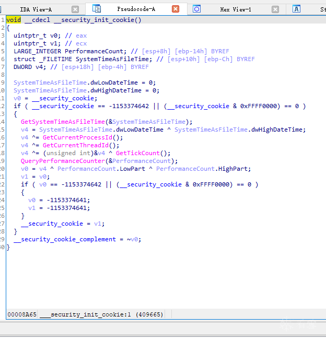Click the Structures tab 'A' icon
The image size is (326, 340).
[x=296, y=9]
